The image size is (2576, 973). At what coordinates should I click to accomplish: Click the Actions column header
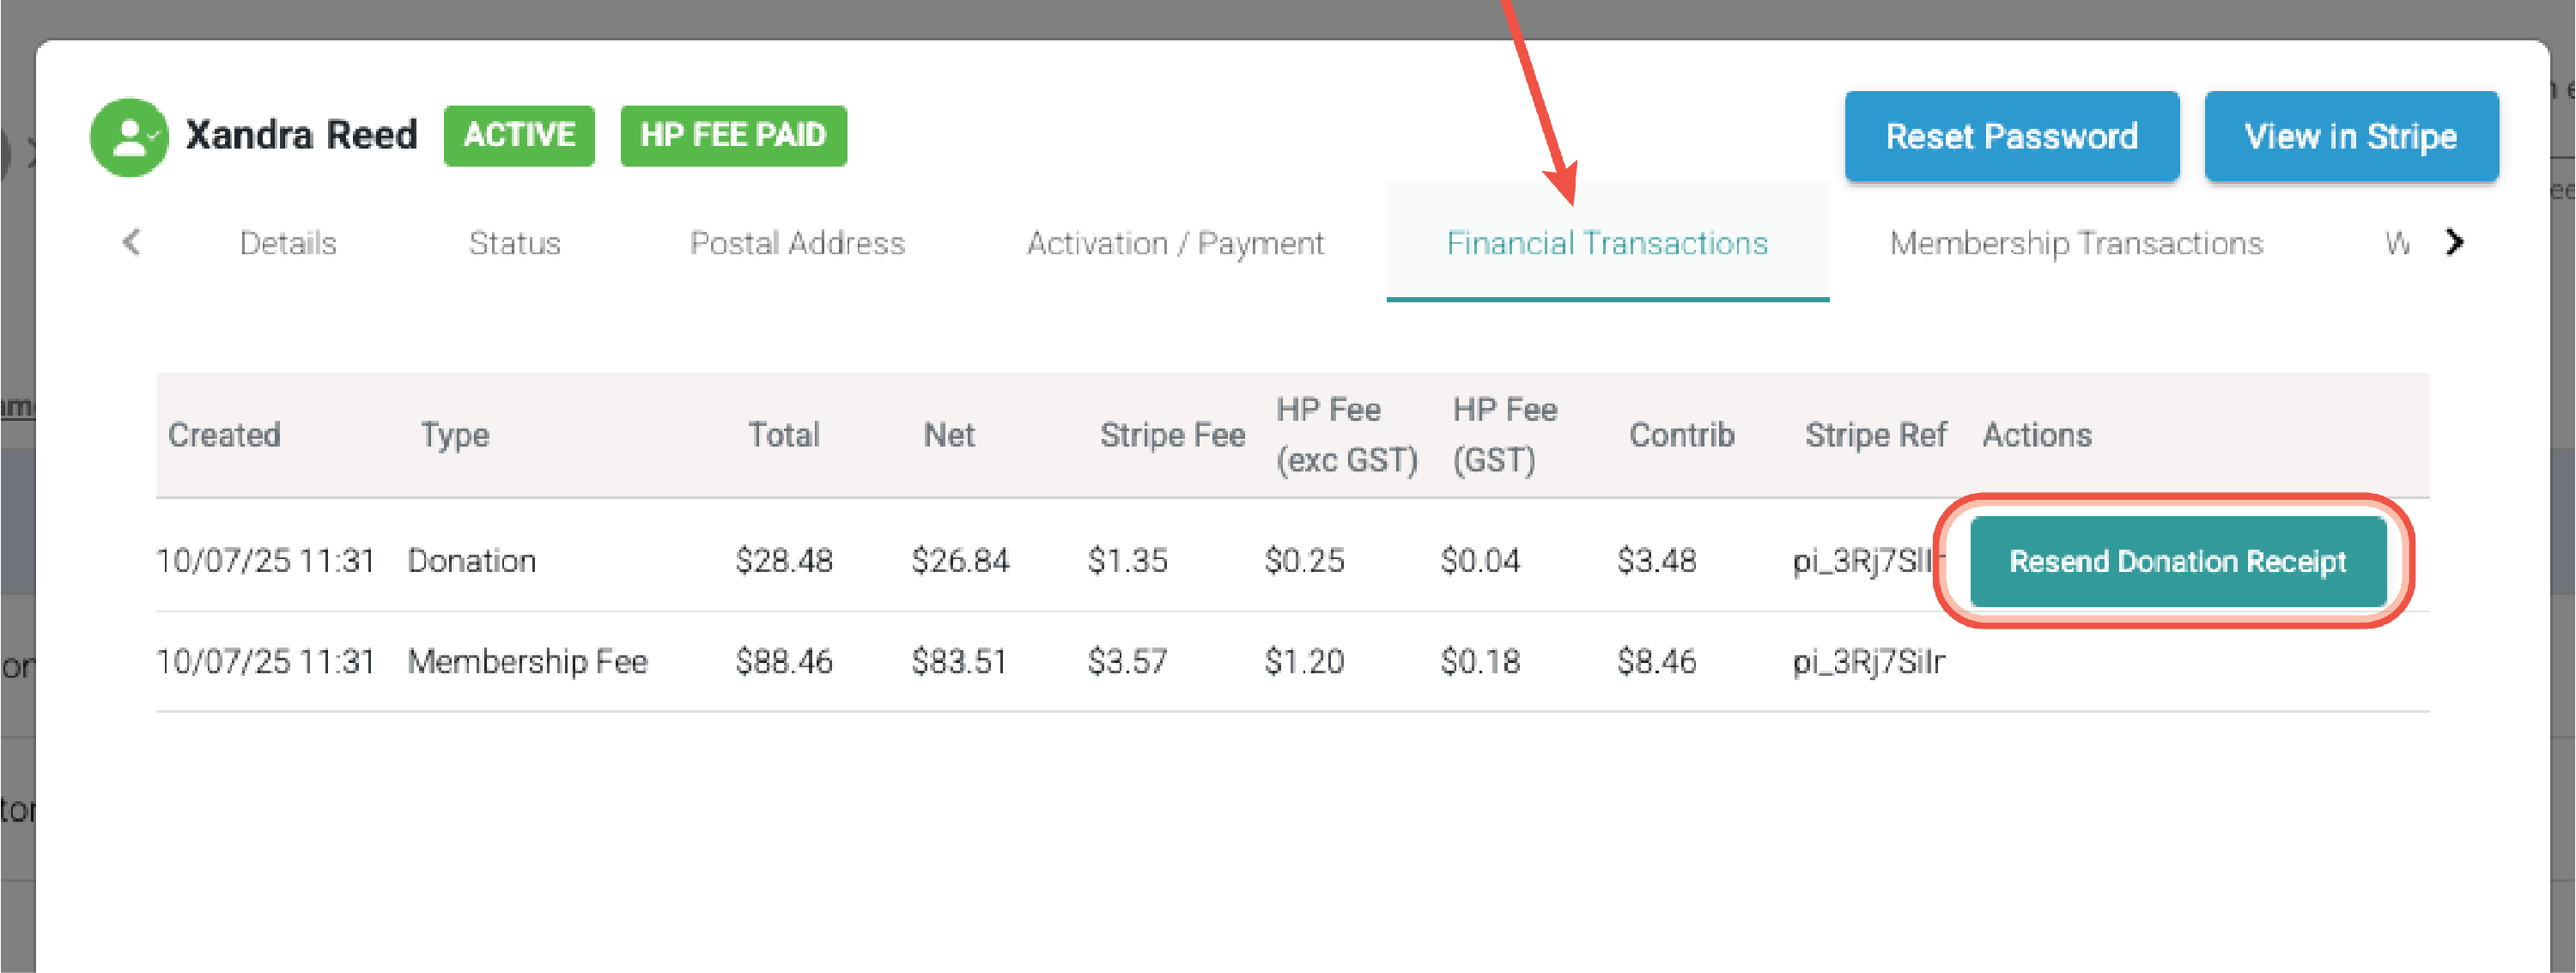[x=2037, y=435]
